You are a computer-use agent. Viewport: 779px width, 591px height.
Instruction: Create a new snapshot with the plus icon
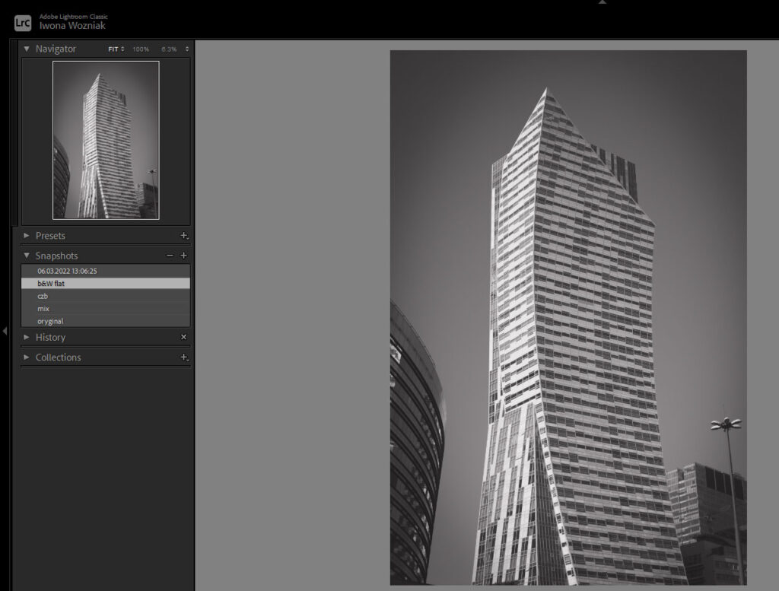(183, 256)
